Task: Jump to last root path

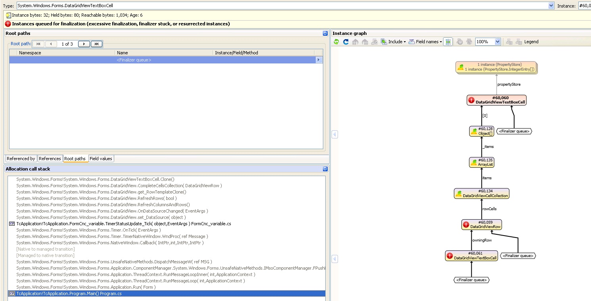Action: (96, 44)
